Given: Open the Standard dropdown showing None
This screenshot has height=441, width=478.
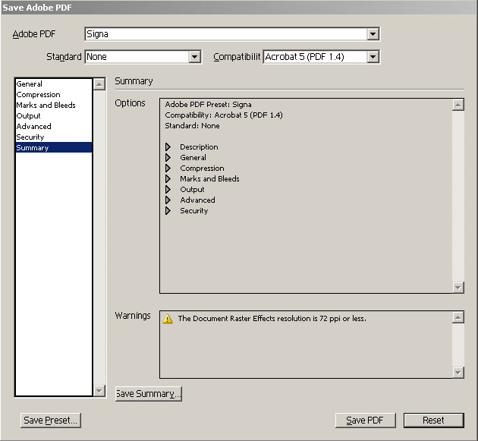Looking at the screenshot, I should point(143,57).
